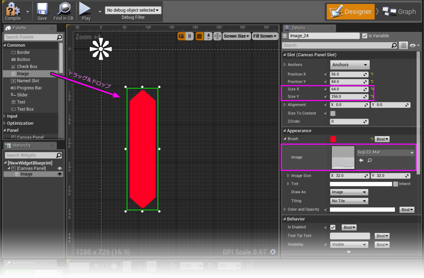Image resolution: width=424 pixels, height=278 pixels.
Task: Compile the widget blueprint
Action: click(13, 12)
